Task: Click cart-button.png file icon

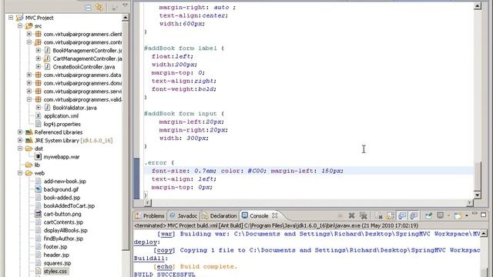Action: 38,214
